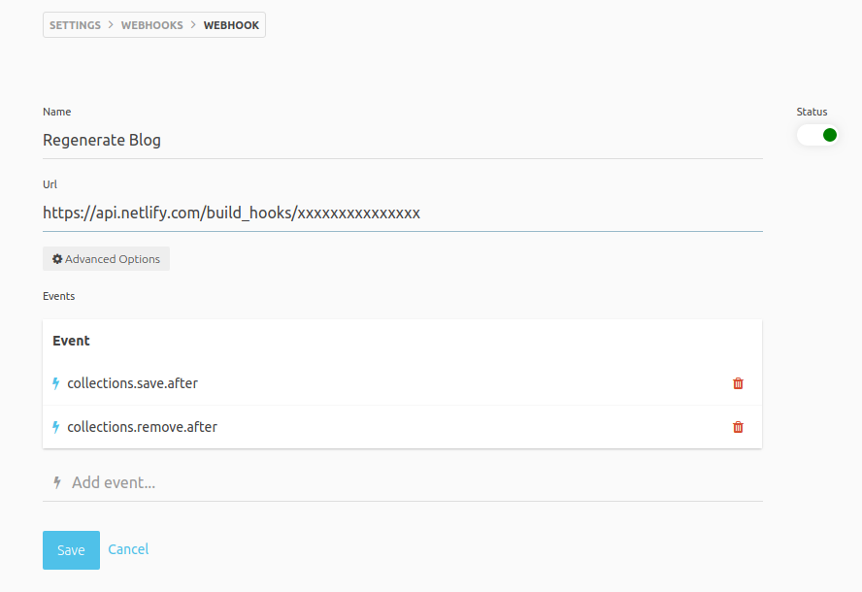Click the Url field label
This screenshot has width=862, height=592.
50,184
